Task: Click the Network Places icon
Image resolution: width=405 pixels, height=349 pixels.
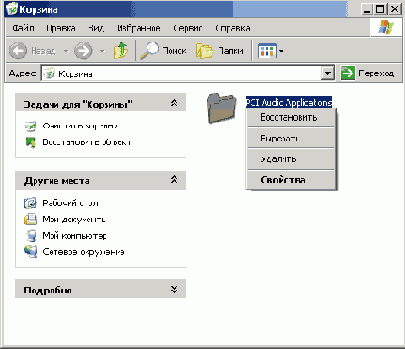Action: (x=30, y=252)
